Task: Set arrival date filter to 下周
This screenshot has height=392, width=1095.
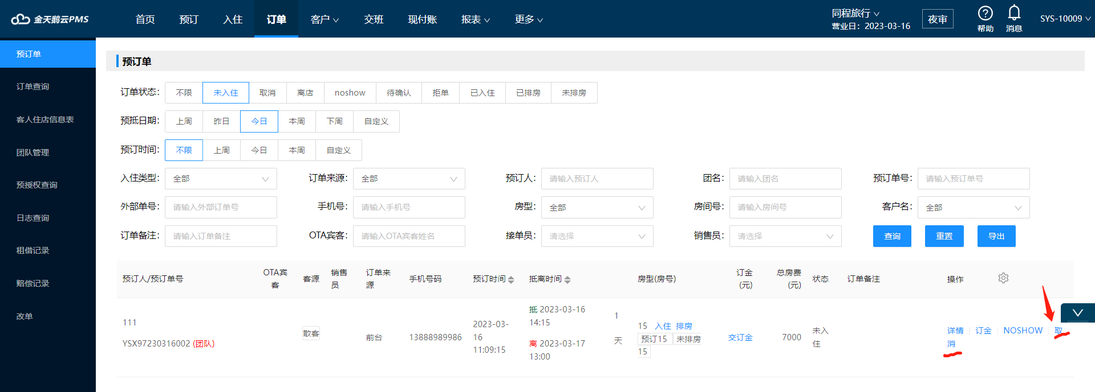Action: 334,121
